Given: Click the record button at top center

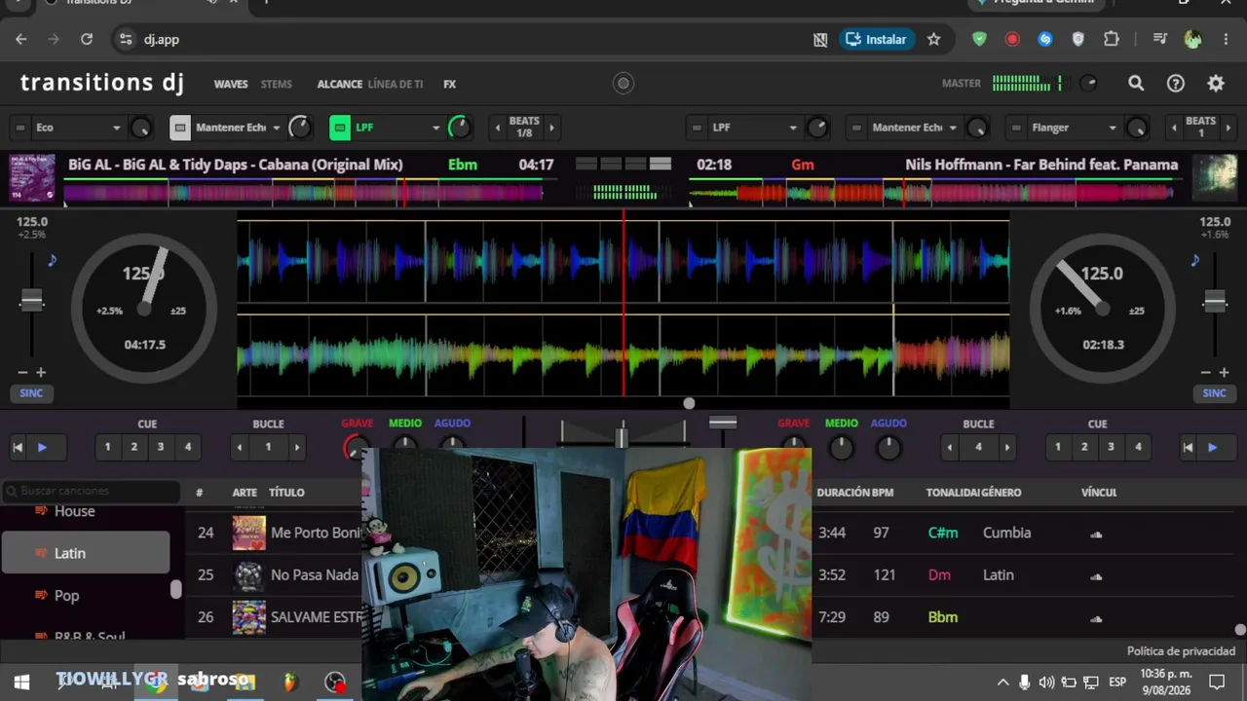Looking at the screenshot, I should [623, 84].
